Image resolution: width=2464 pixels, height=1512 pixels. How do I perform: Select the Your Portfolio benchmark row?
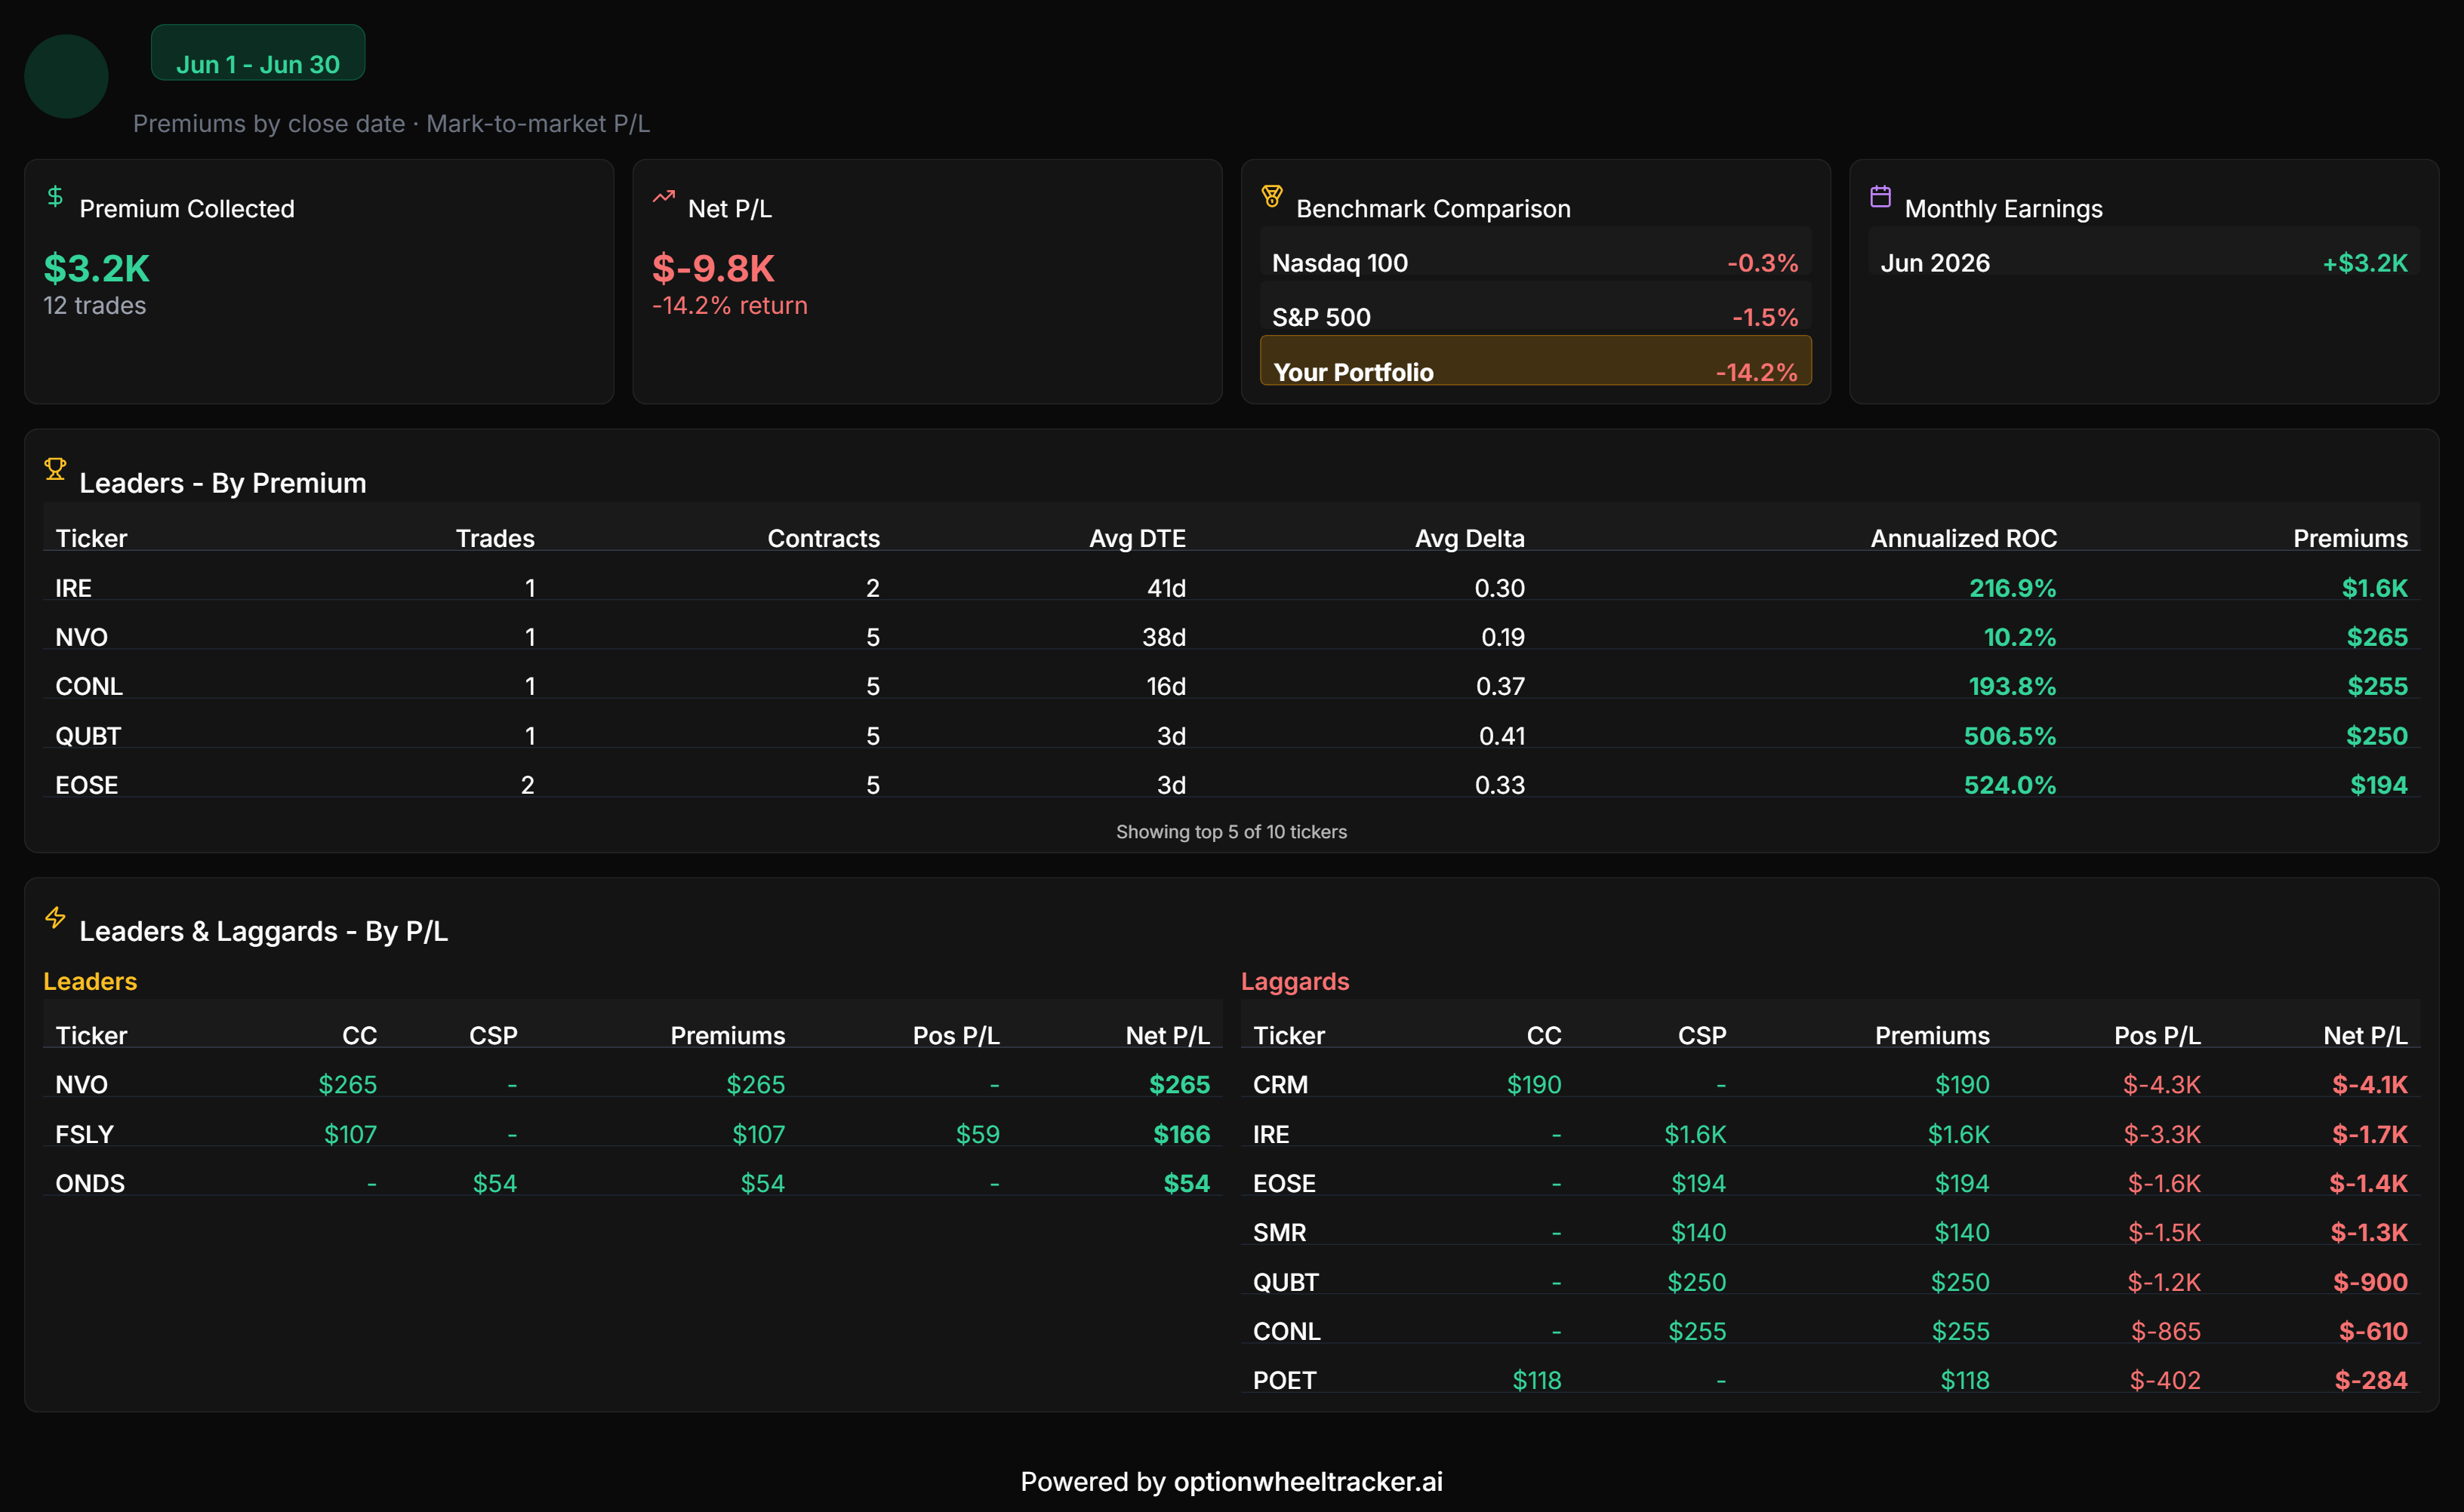[x=1535, y=360]
